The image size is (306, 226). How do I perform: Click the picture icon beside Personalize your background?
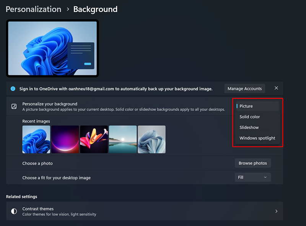(x=14, y=106)
